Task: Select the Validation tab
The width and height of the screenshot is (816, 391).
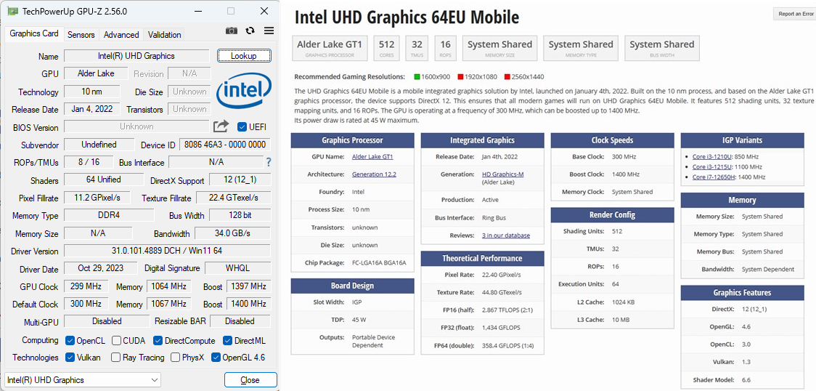Action: (x=165, y=35)
